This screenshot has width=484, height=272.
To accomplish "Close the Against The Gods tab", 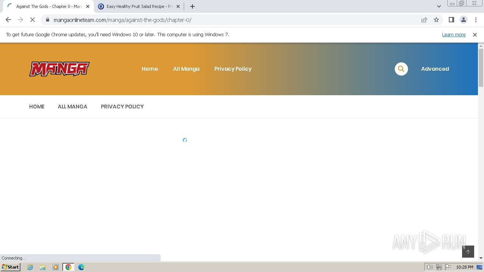I will click(x=88, y=6).
